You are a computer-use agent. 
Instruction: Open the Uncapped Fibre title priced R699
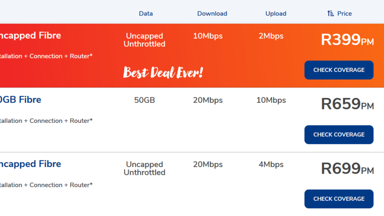(30, 164)
